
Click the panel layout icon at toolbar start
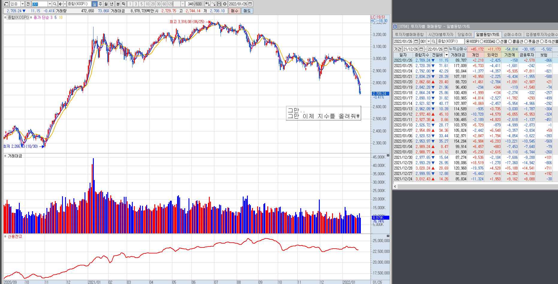coord(6,4)
